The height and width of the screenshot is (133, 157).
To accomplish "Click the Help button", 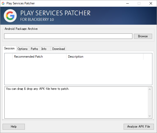I will 14,127.
